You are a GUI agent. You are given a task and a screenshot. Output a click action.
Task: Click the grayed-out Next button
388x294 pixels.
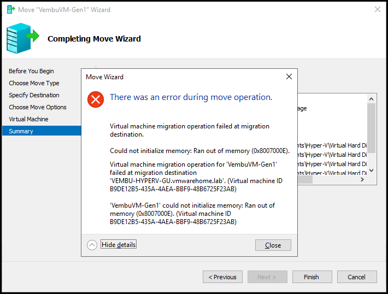[x=267, y=277]
